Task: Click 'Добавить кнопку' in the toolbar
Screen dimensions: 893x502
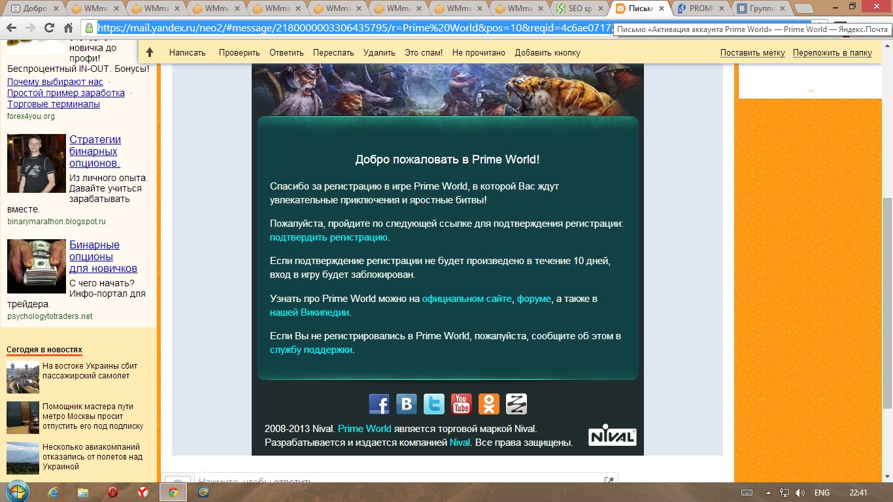Action: (x=547, y=53)
